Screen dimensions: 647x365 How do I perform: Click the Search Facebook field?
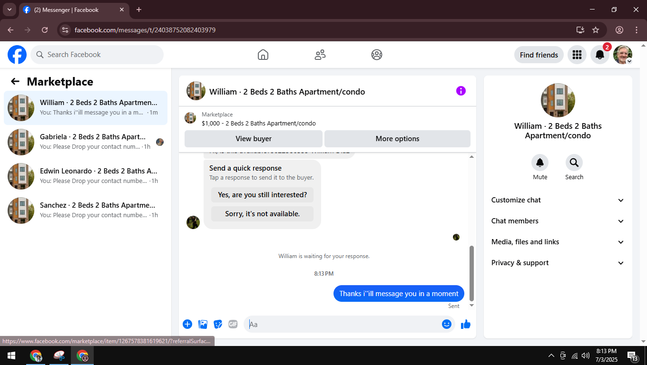tap(97, 55)
